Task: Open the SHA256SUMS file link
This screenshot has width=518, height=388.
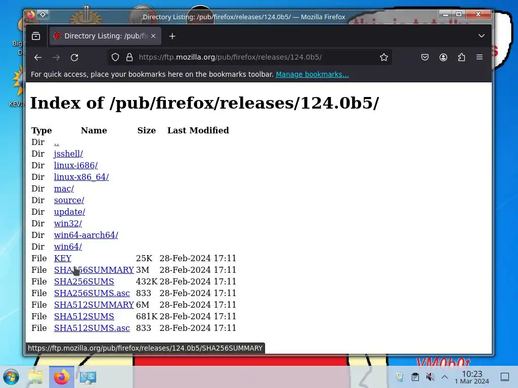Action: (84, 281)
